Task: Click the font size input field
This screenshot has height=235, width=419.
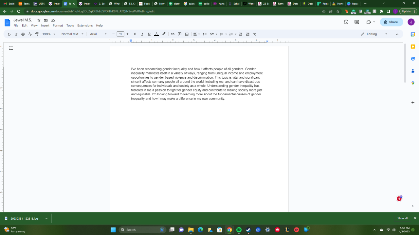Action: point(120,34)
